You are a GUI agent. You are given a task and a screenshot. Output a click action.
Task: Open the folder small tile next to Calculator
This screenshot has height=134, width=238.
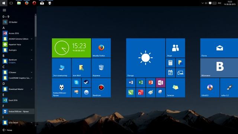[180, 63]
